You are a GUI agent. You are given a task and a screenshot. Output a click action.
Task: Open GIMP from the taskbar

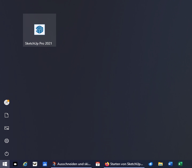tap(35, 164)
